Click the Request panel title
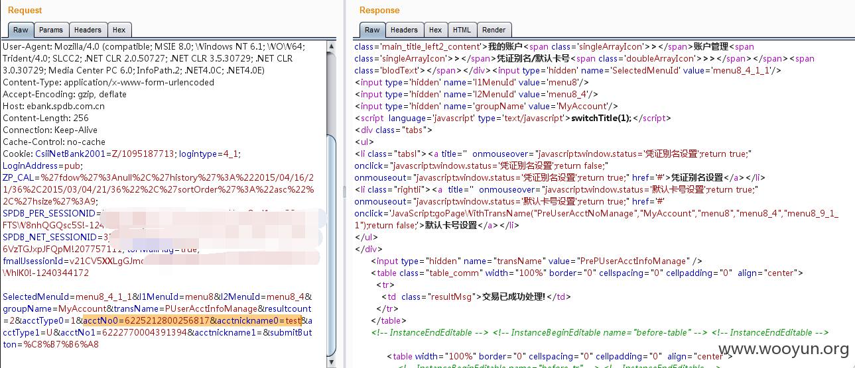Viewport: 855px width, 368px height. click(x=25, y=10)
